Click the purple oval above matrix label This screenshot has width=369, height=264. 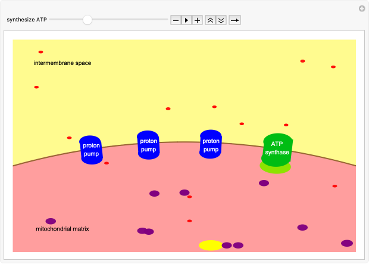[51, 221]
